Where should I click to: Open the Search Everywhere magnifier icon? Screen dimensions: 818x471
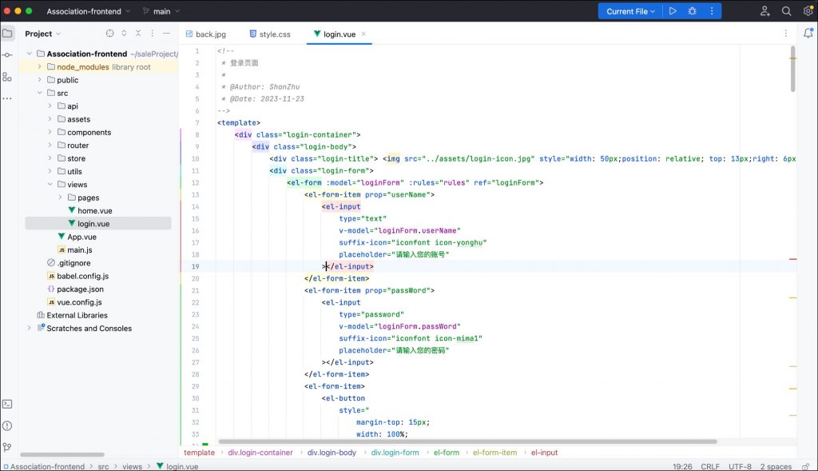click(786, 11)
